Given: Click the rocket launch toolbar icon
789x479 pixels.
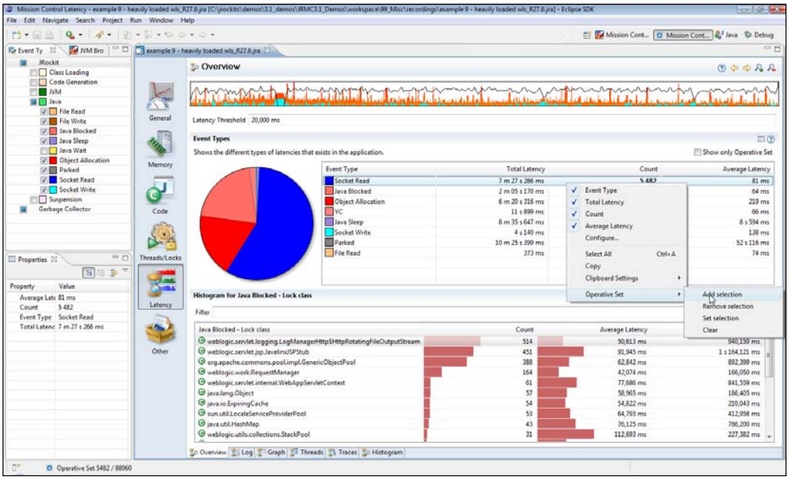Looking at the screenshot, I should tap(100, 35).
